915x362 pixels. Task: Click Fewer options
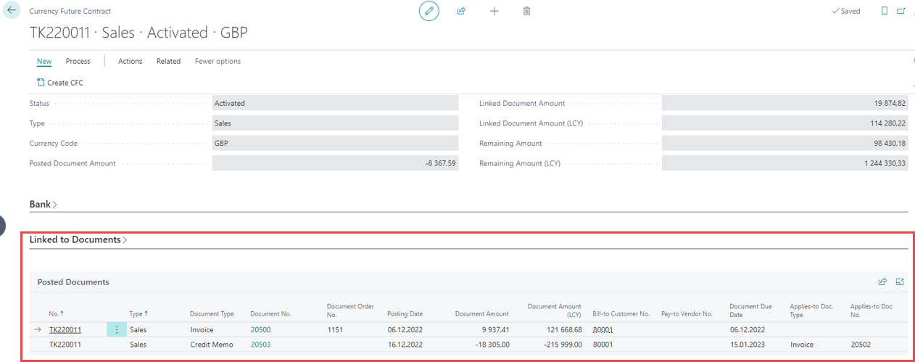pos(218,62)
